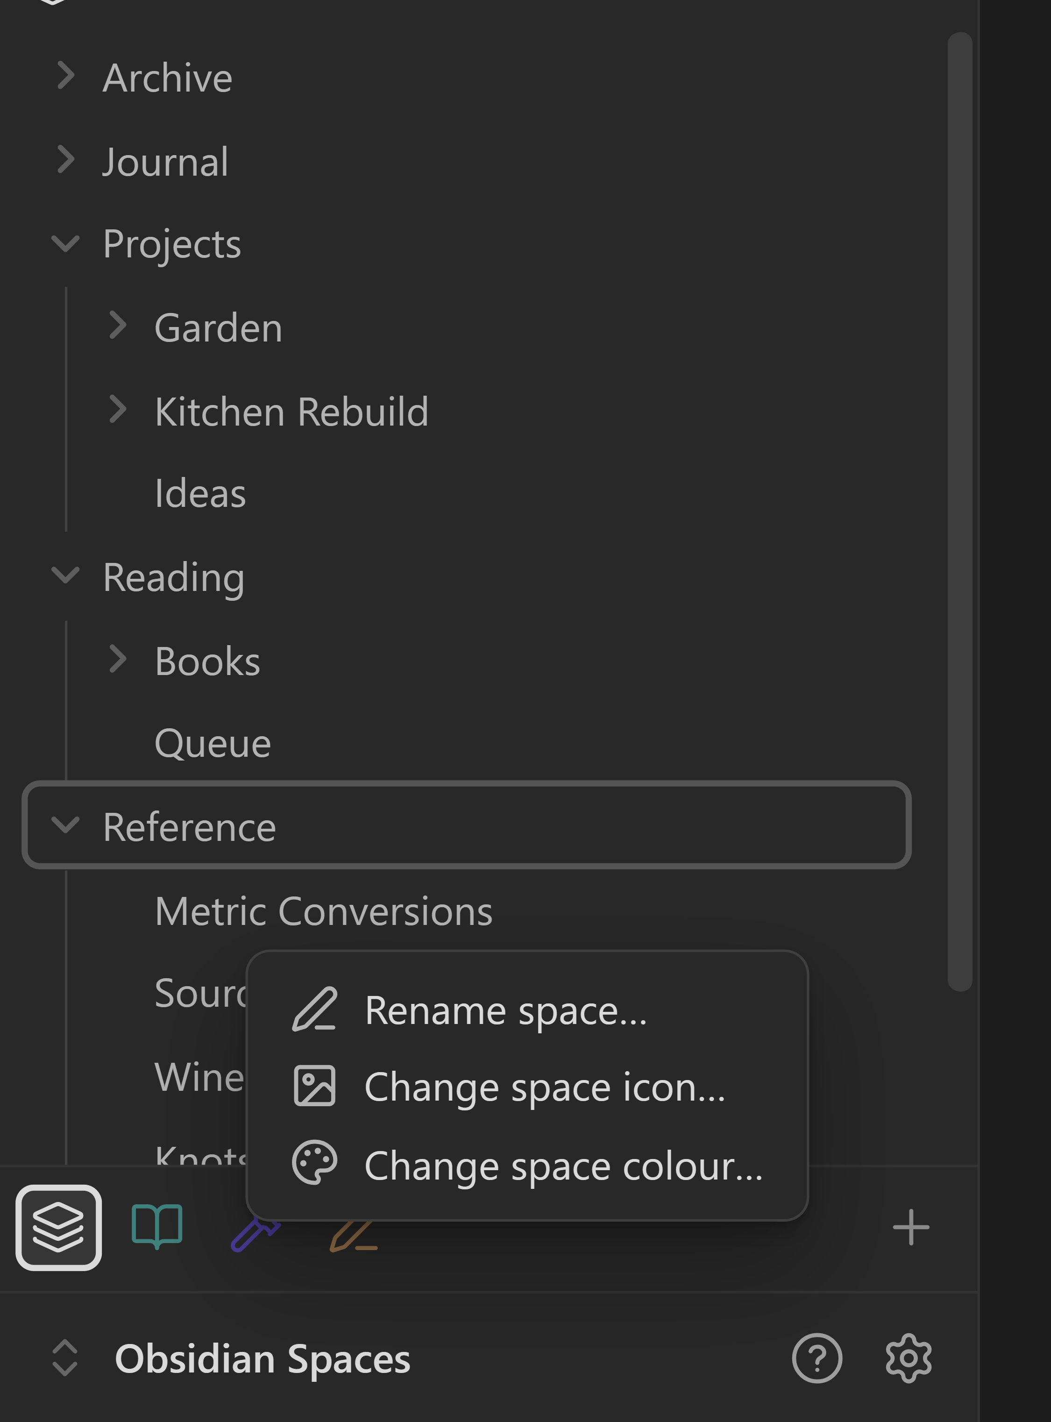The height and width of the screenshot is (1422, 1051).
Task: Open settings with the gear icon
Action: pyautogui.click(x=909, y=1358)
